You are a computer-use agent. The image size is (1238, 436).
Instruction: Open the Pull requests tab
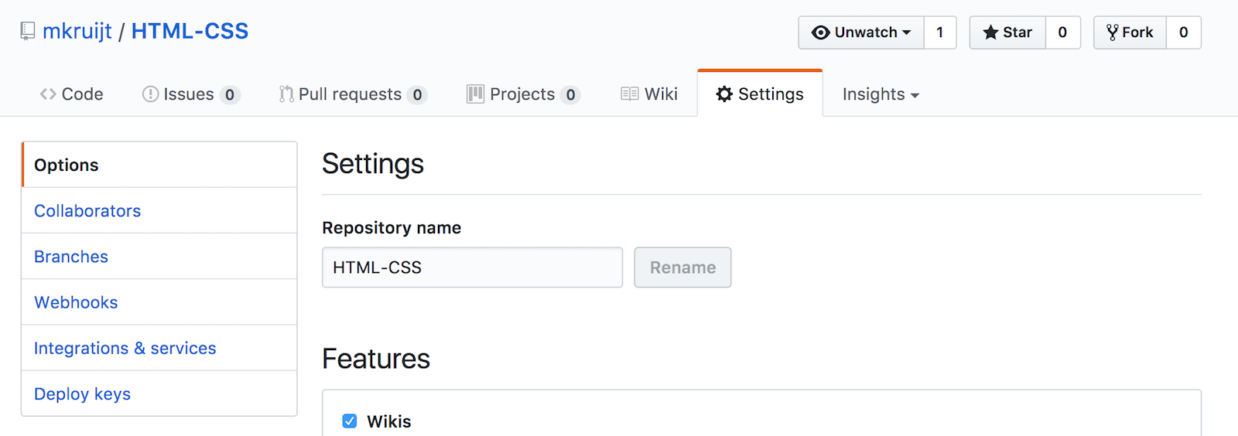pos(353,94)
